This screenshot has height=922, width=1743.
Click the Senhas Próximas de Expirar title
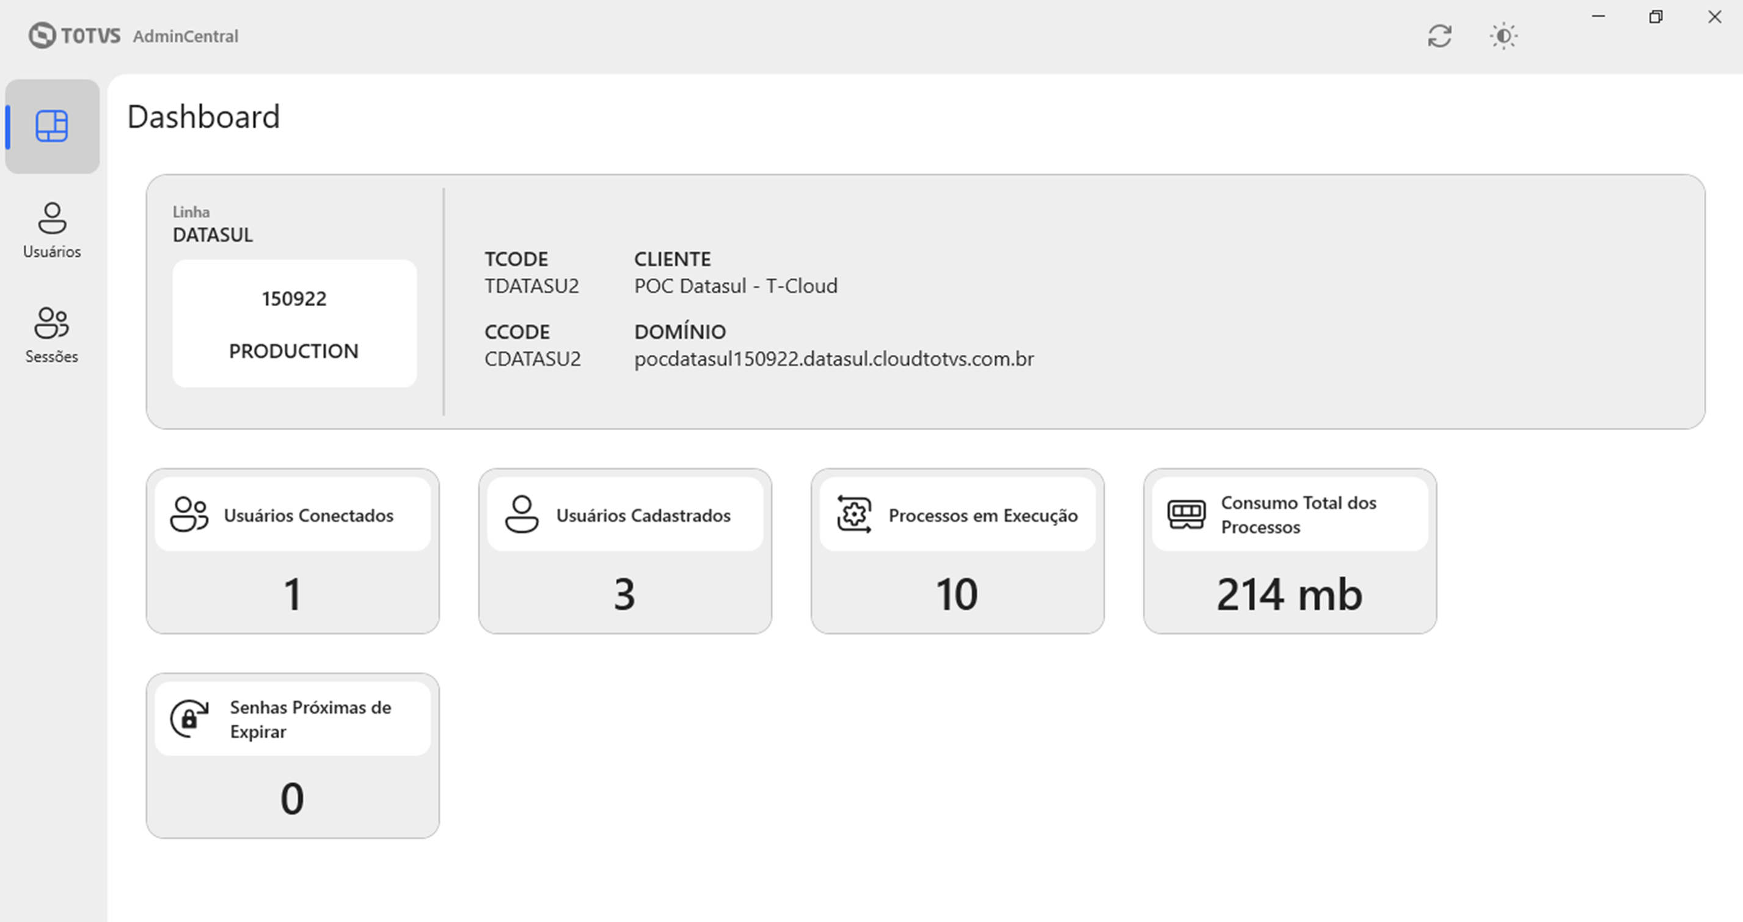310,719
